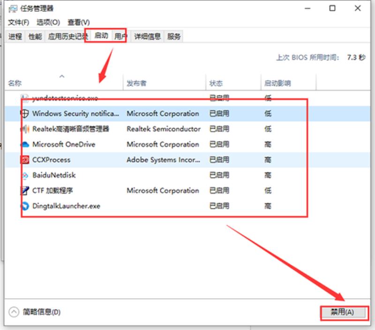Screen dimensions: 375x330
Task: Select the Windows Security notifica... row name
Action: [75, 113]
